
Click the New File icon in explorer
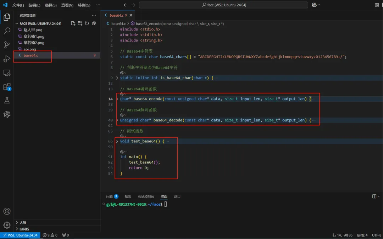73,23
